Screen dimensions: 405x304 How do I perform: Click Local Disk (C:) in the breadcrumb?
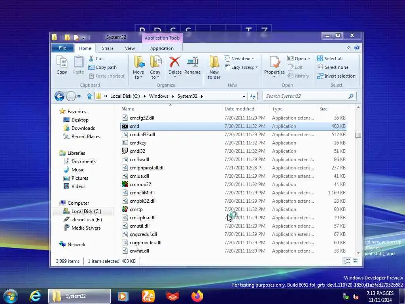pyautogui.click(x=125, y=97)
